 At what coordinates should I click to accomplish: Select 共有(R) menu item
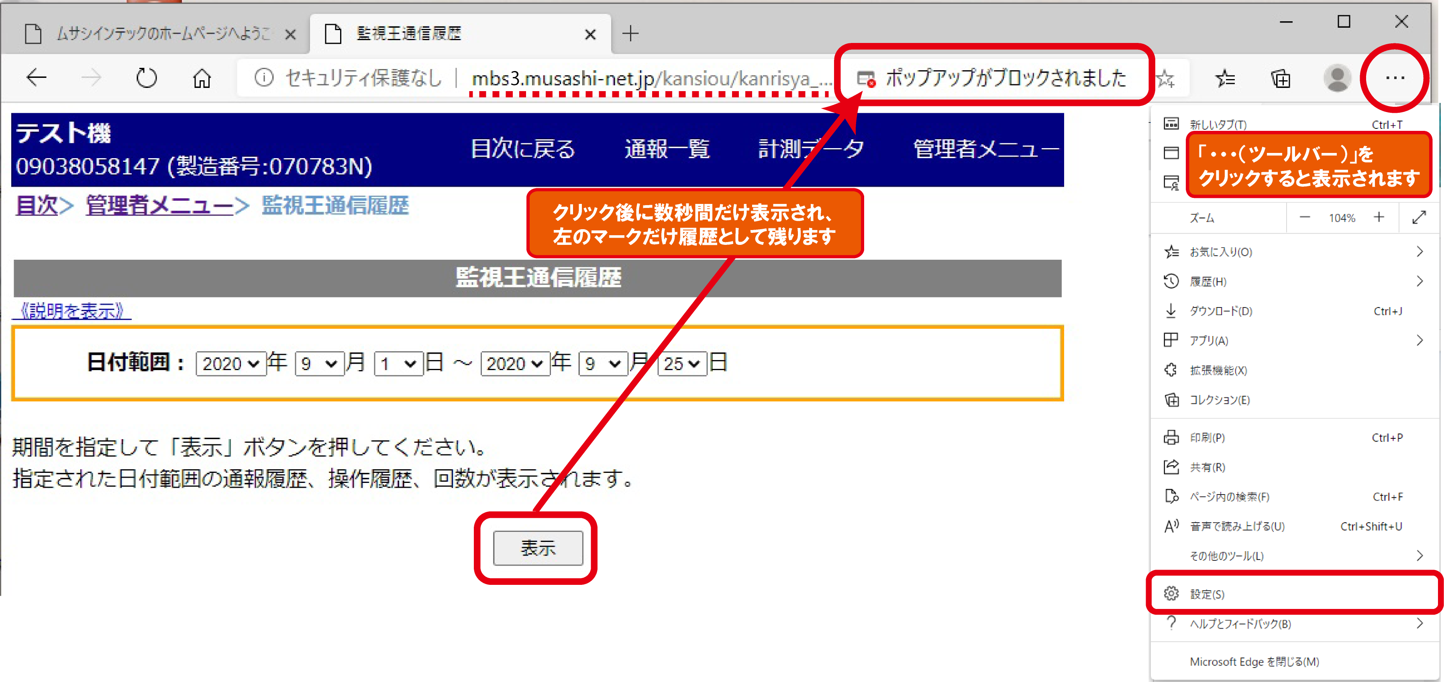click(x=1295, y=467)
